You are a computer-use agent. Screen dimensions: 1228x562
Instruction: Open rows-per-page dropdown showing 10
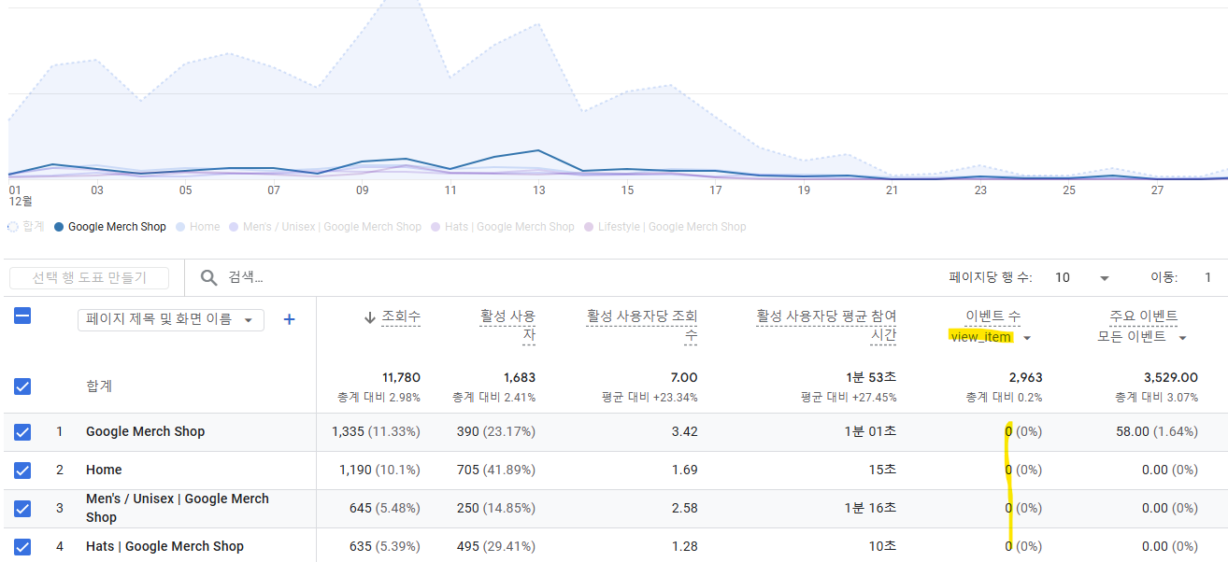1082,277
